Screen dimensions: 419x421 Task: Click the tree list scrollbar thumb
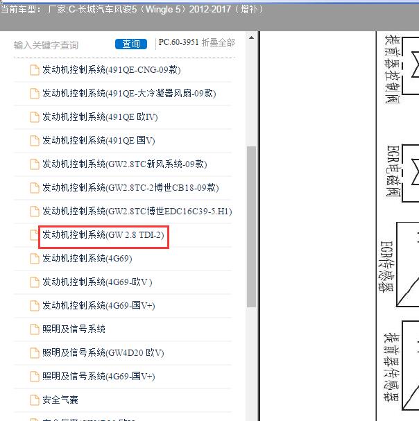click(x=251, y=227)
